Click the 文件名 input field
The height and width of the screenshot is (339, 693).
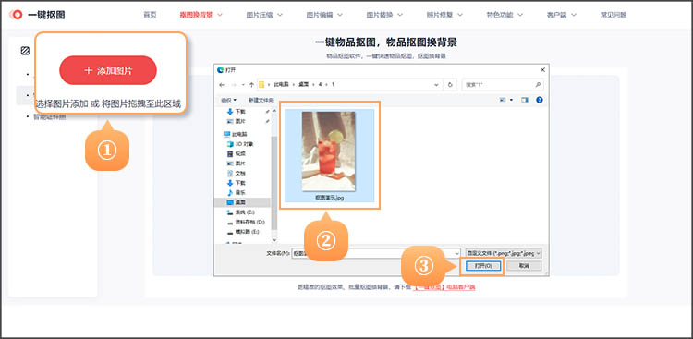click(x=376, y=254)
